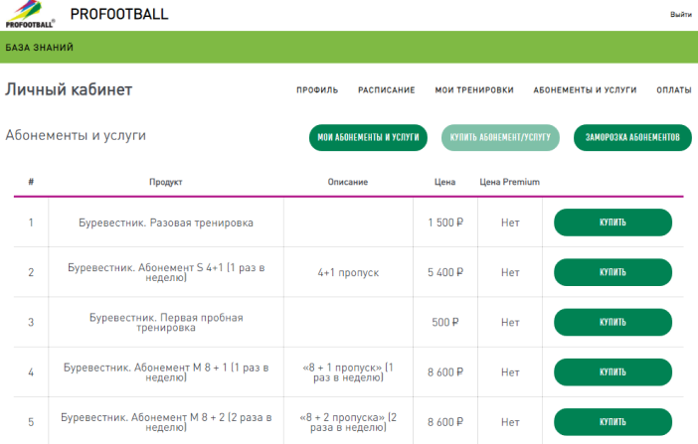Switch to the РАСПИСАНИЕ tab

[x=386, y=90]
